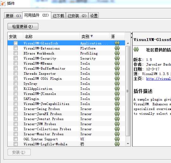Click the source icon in Tracer-Monitor Probes row
Viewport: 171px width, 163px height.
pyautogui.click(x=117, y=134)
